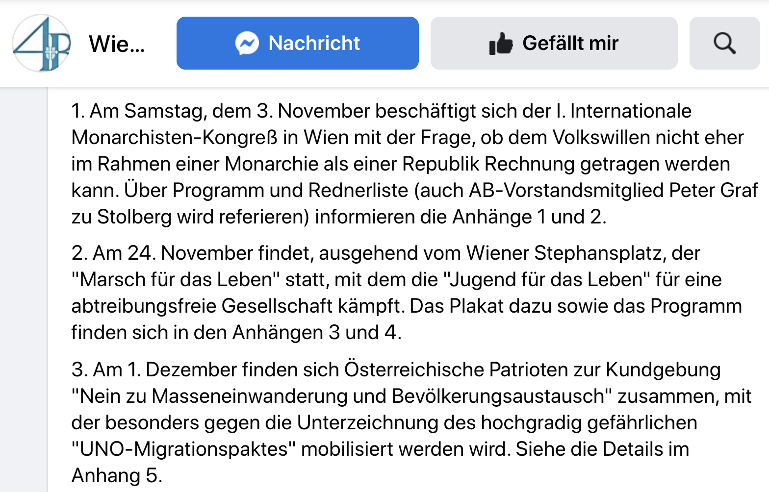Click the paragraph starting "2. Am 24. November"

click(407, 293)
